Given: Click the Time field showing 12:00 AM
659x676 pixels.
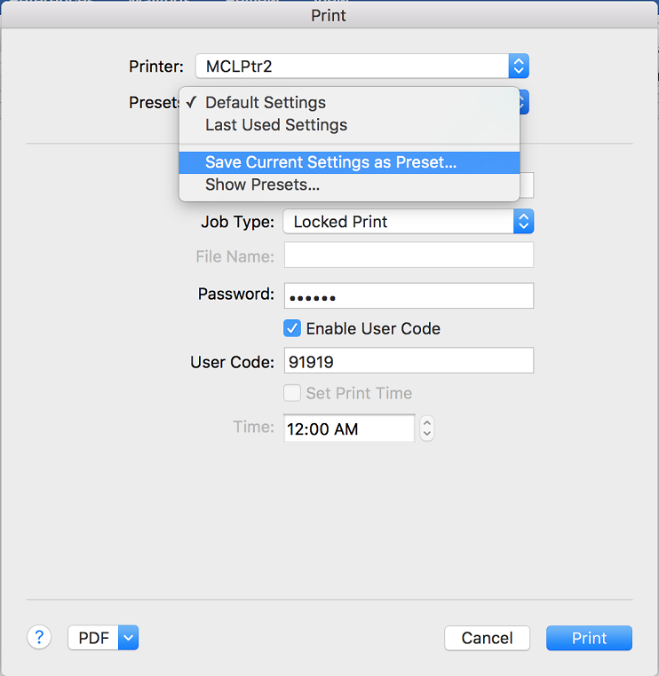Looking at the screenshot, I should 349,428.
